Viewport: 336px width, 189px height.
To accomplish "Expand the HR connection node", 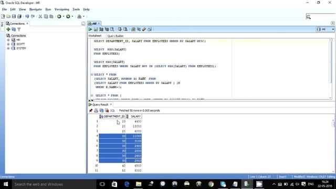I will click(x=8, y=40).
